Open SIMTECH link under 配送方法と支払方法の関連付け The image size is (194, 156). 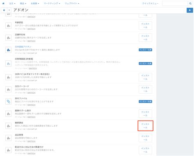pyautogui.click(x=32, y=154)
